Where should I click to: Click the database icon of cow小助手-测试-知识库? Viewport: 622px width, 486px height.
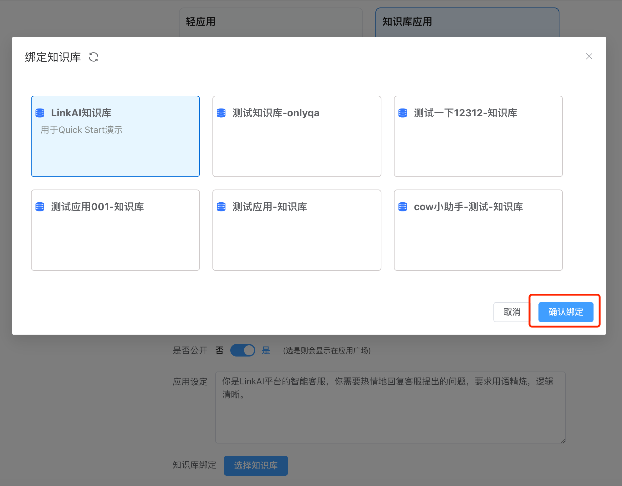[x=403, y=207]
